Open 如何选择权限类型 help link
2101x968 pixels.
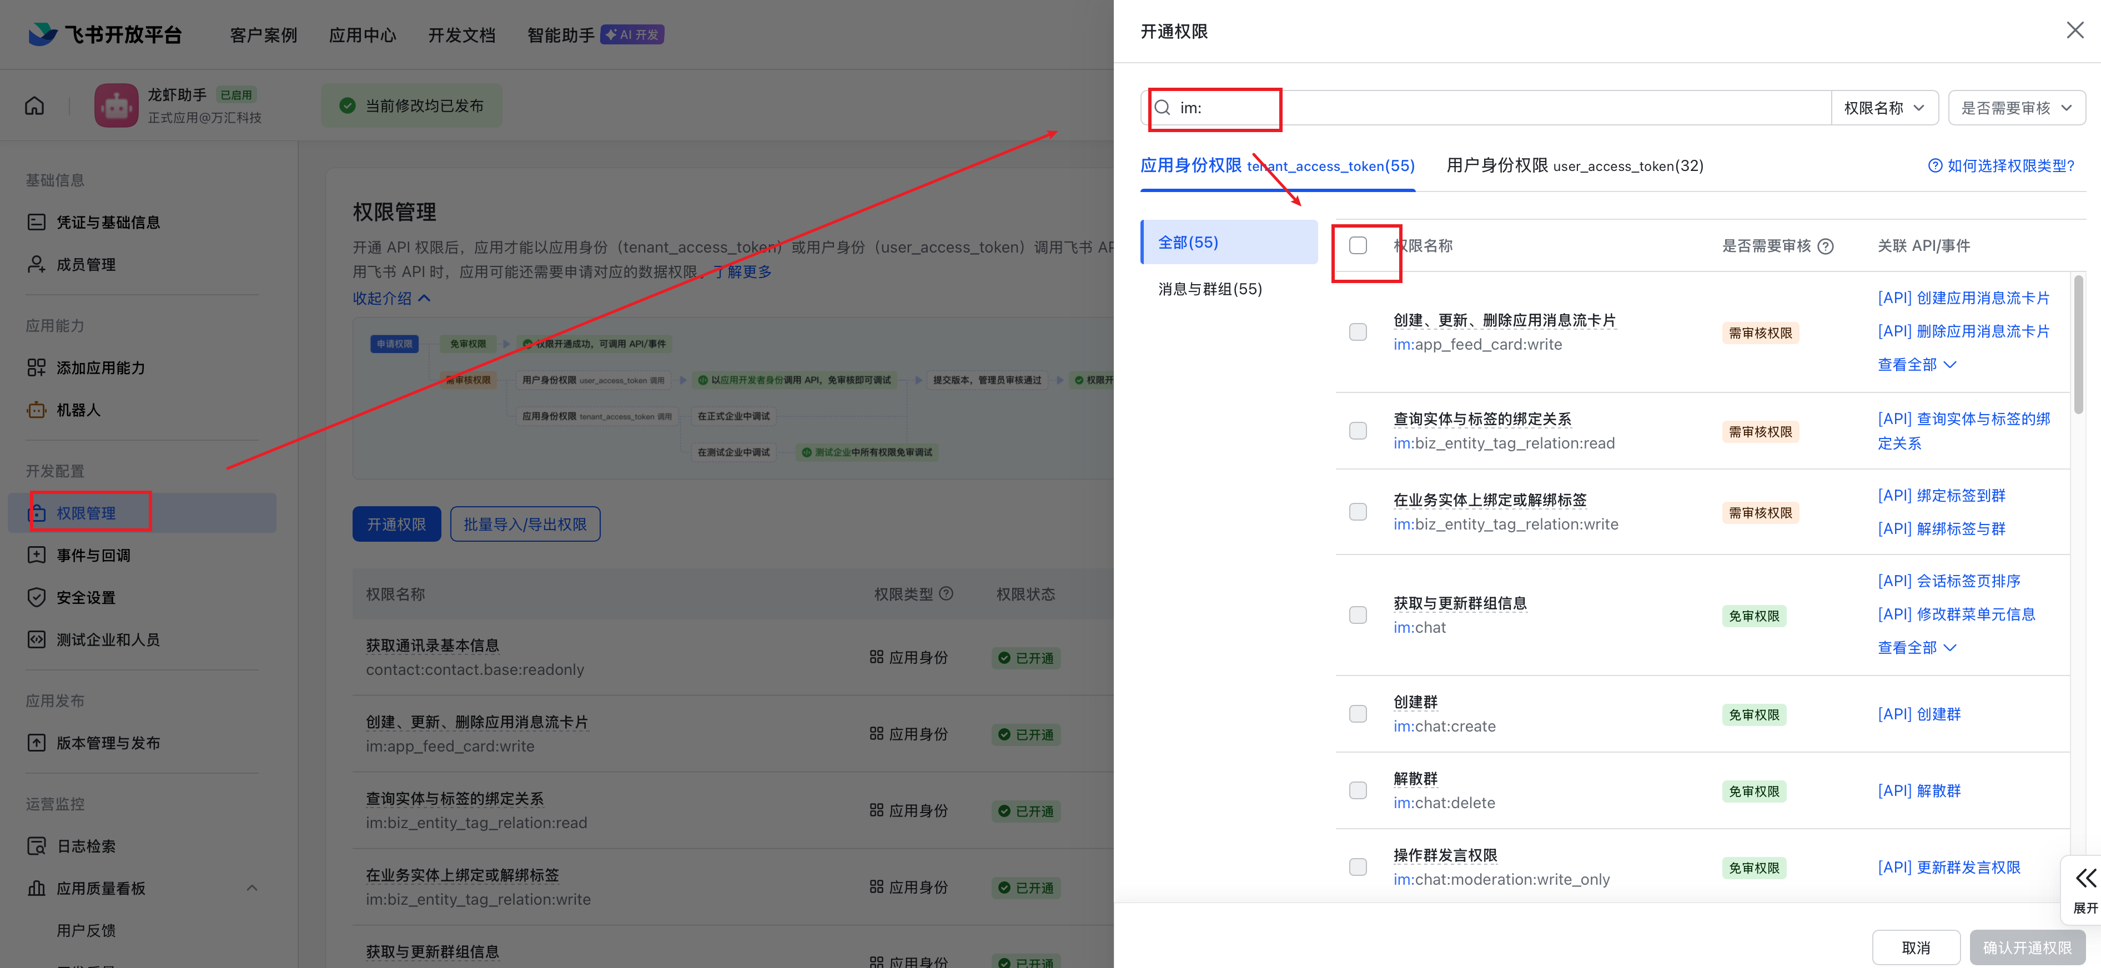2001,165
